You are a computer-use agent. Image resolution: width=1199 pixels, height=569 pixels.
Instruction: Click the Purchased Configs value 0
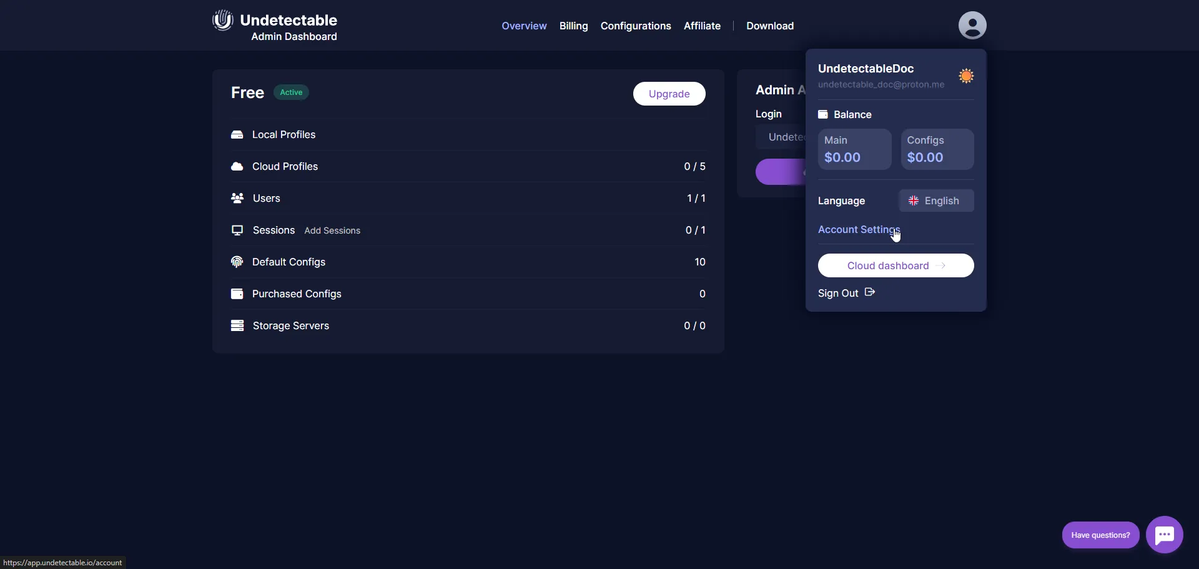[x=703, y=294]
